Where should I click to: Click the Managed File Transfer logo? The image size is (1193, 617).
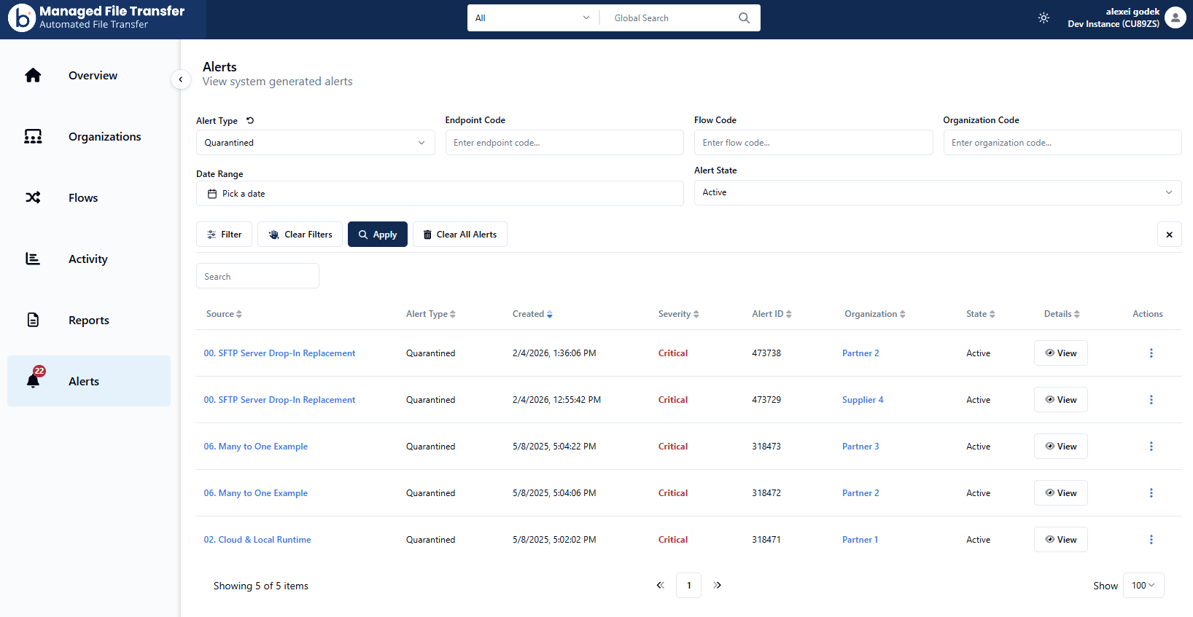click(x=22, y=18)
